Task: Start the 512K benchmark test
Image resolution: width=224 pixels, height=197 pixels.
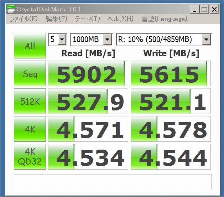Action: pyautogui.click(x=30, y=101)
